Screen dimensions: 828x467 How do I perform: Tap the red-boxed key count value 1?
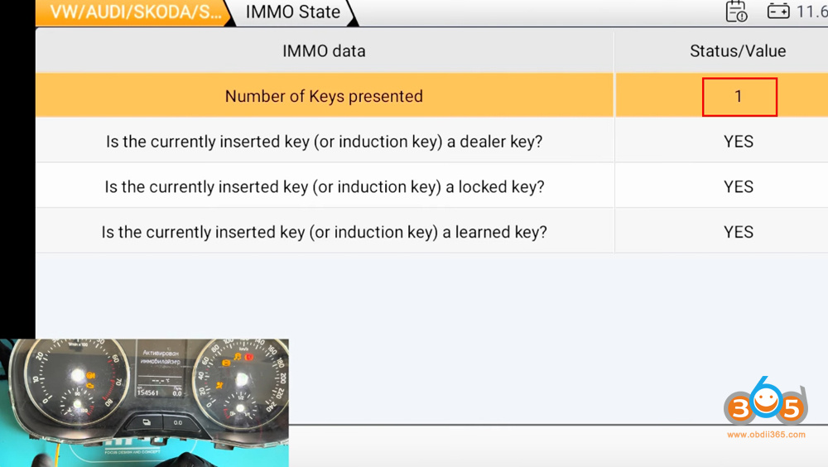click(739, 97)
